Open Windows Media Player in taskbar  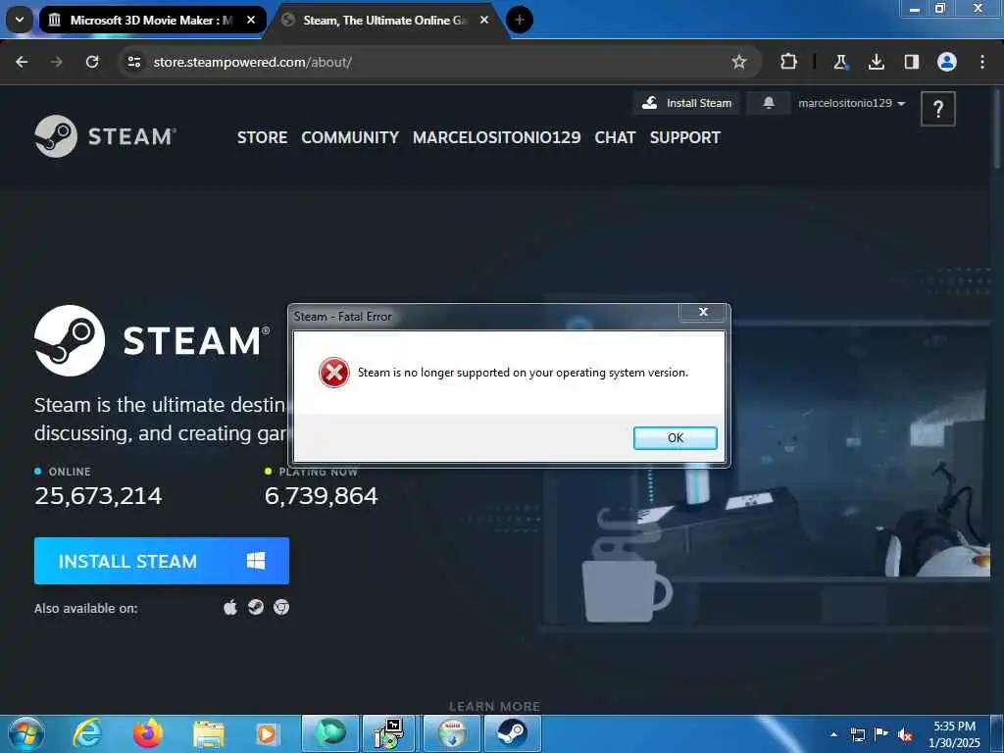(268, 733)
